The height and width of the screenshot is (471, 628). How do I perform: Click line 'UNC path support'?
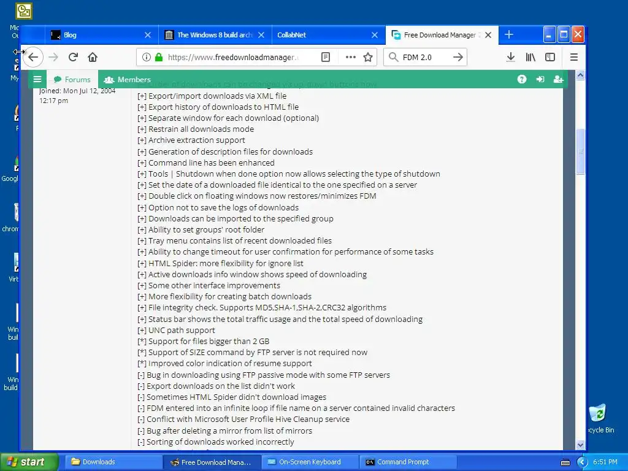[x=176, y=331]
